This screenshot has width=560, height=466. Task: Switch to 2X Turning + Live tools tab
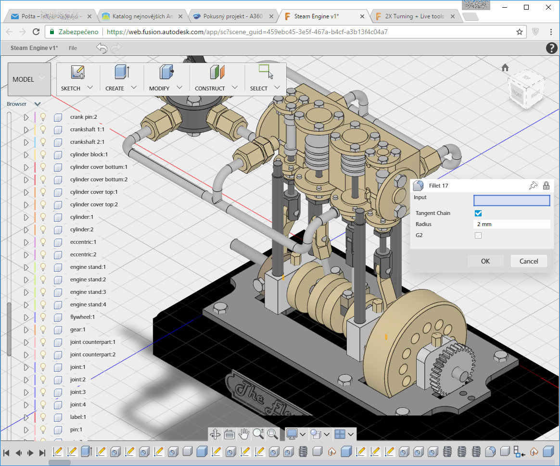point(415,16)
